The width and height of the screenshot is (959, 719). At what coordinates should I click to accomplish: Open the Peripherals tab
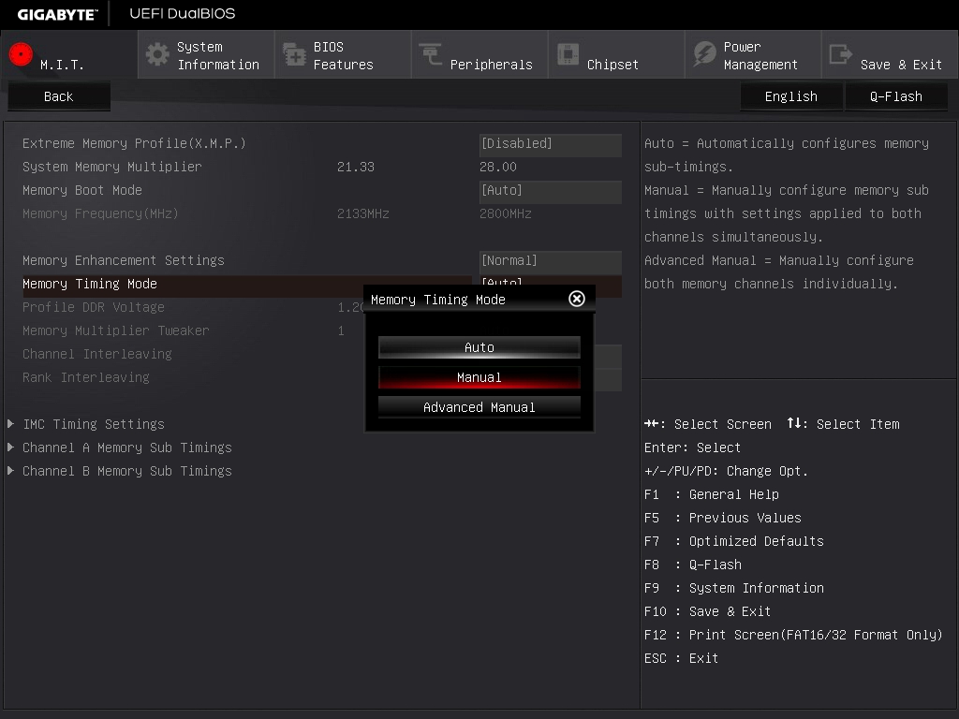[479, 55]
